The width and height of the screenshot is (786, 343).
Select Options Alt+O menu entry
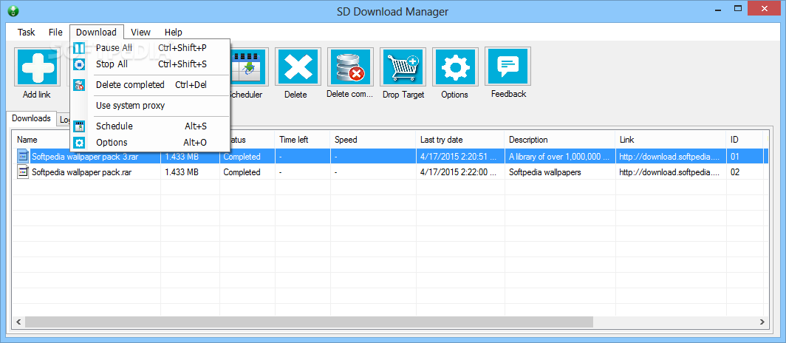tap(150, 143)
